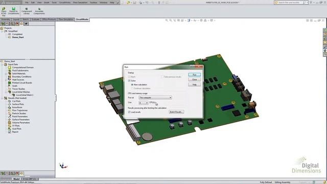
Task: Open the Edit menu
Action: [x=33, y=3]
